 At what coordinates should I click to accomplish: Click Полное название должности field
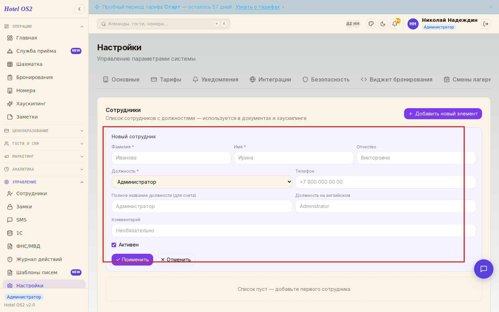(202, 206)
